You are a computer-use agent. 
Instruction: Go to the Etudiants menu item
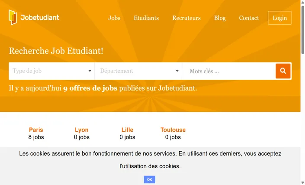tap(146, 18)
